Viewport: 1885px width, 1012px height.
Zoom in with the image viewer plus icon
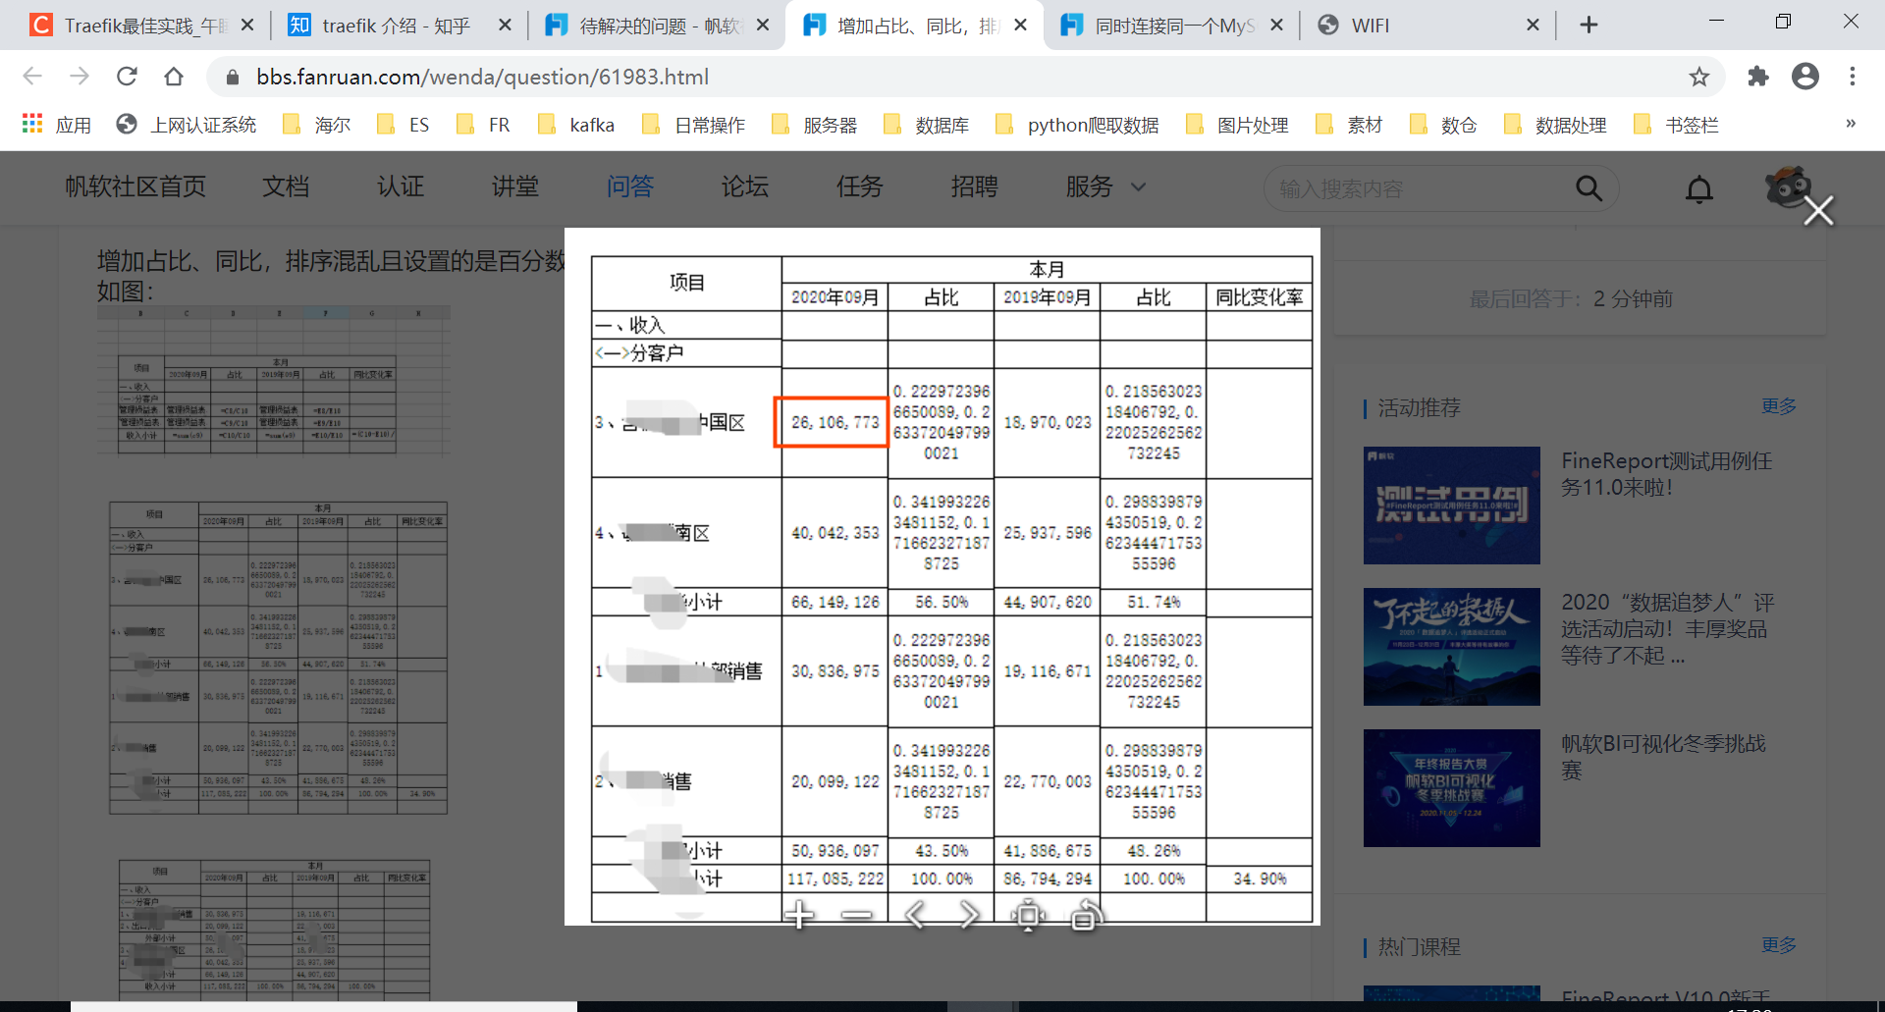click(x=799, y=915)
